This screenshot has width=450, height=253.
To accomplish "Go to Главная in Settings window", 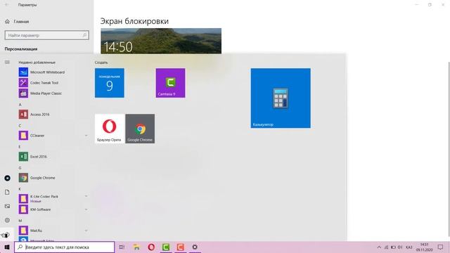I will point(17,22).
